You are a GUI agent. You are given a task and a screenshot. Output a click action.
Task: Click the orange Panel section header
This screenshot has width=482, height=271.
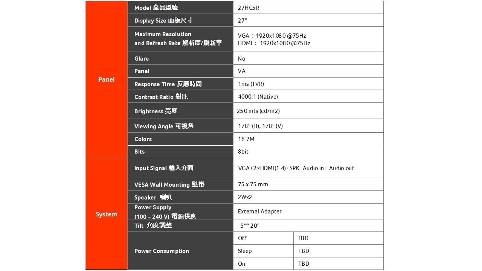coord(107,79)
